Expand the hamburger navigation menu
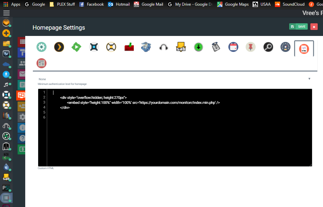 6,13
